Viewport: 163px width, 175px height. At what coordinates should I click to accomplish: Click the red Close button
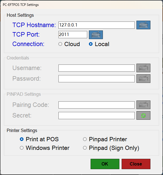click(x=136, y=164)
